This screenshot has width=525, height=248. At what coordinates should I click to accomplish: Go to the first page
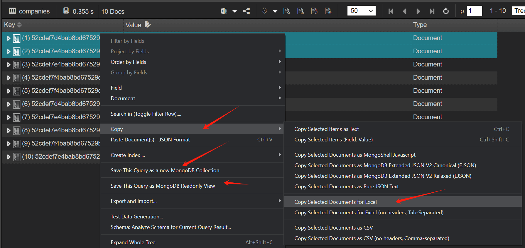click(x=391, y=11)
